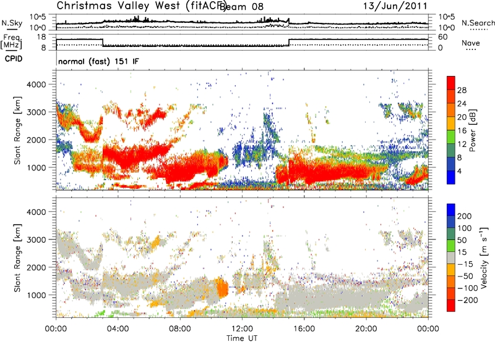Click the '1000' tick on the velocity panel
The image size is (495, 342).
point(37,295)
